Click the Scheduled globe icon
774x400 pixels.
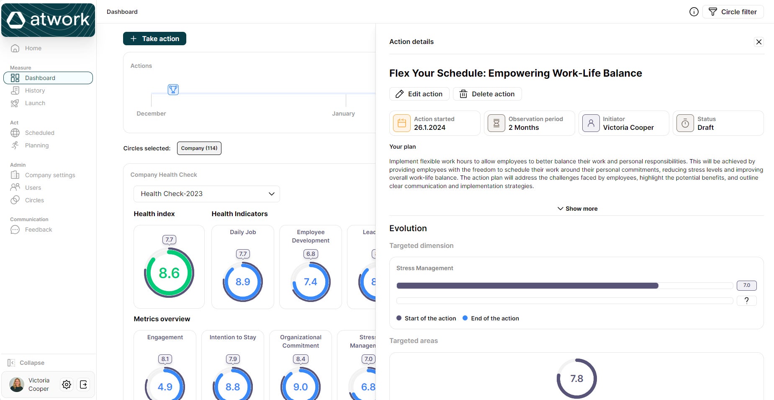pyautogui.click(x=15, y=133)
